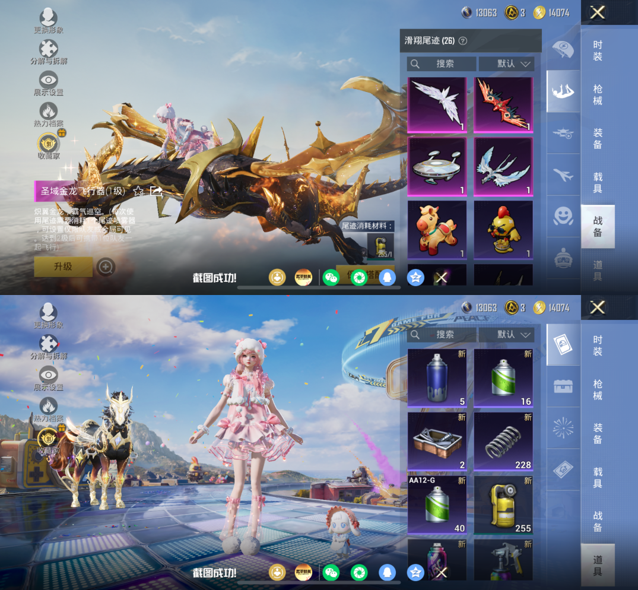Open the airplane category icon in 战备 sidebar
638x590 pixels.
(x=563, y=175)
